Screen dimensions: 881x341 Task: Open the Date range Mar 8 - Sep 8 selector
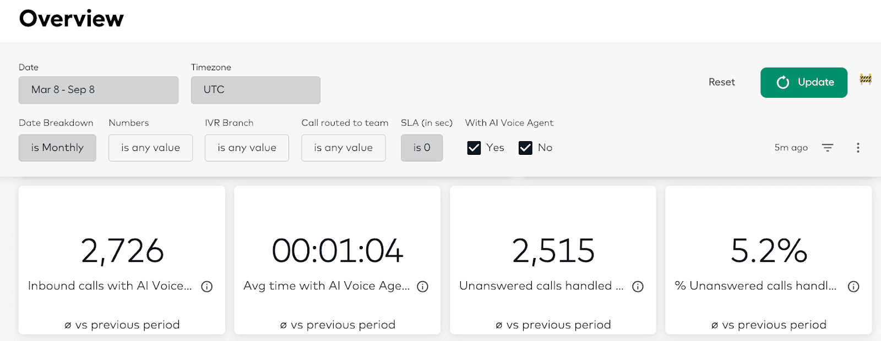tap(99, 90)
